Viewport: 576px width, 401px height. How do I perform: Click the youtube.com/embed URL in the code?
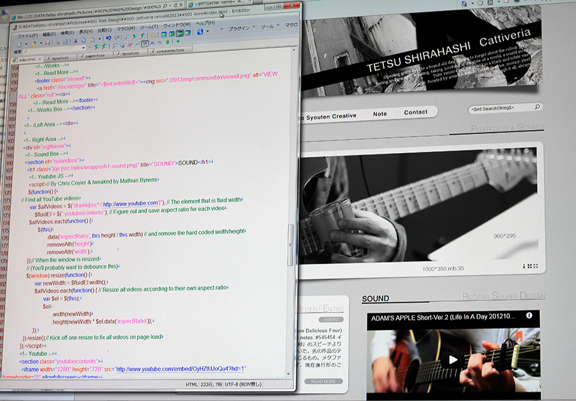click(x=181, y=369)
